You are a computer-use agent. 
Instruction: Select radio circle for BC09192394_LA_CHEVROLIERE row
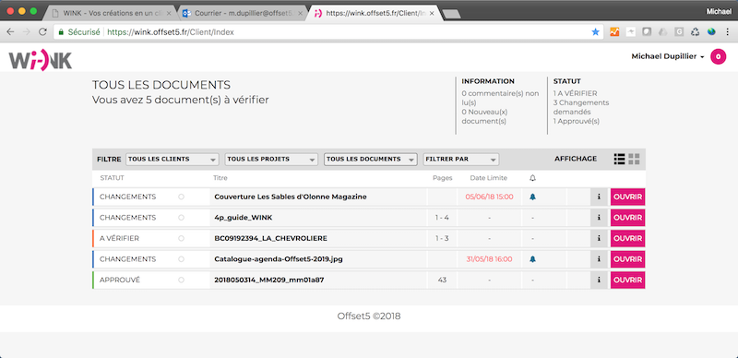tap(181, 238)
